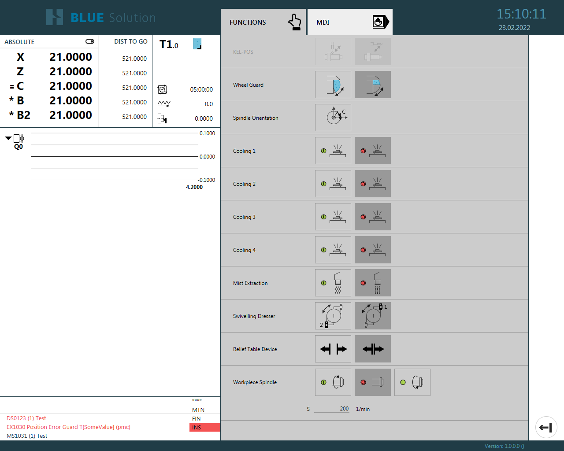Start Workpiece Spindle in reverse
564x451 pixels.
[412, 382]
